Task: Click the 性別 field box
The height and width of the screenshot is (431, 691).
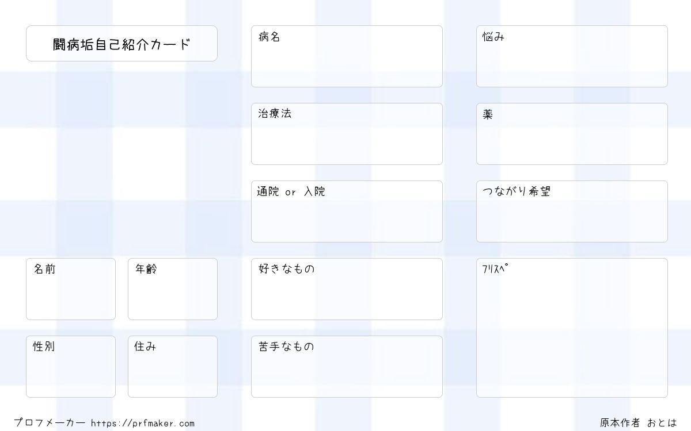Action: tap(71, 367)
